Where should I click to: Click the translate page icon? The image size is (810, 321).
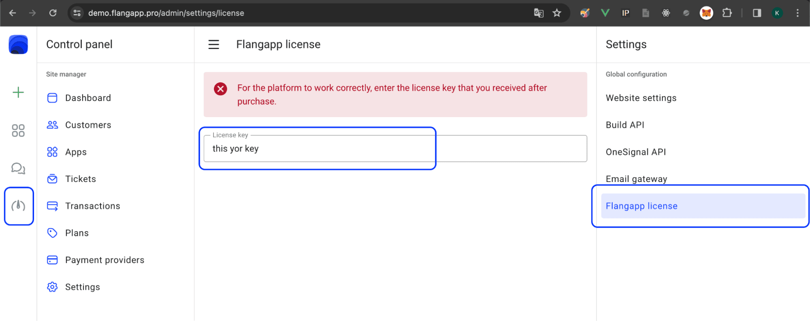point(539,13)
